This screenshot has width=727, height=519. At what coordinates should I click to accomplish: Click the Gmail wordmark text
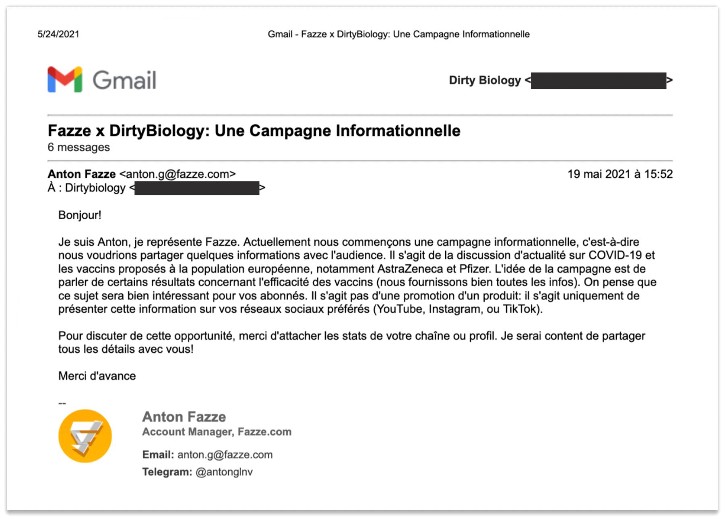tap(124, 80)
